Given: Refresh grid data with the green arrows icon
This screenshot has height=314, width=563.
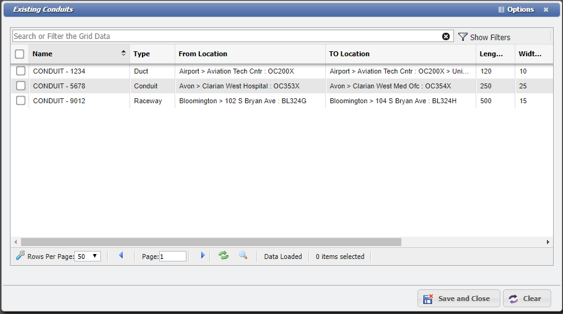Looking at the screenshot, I should click(x=224, y=255).
